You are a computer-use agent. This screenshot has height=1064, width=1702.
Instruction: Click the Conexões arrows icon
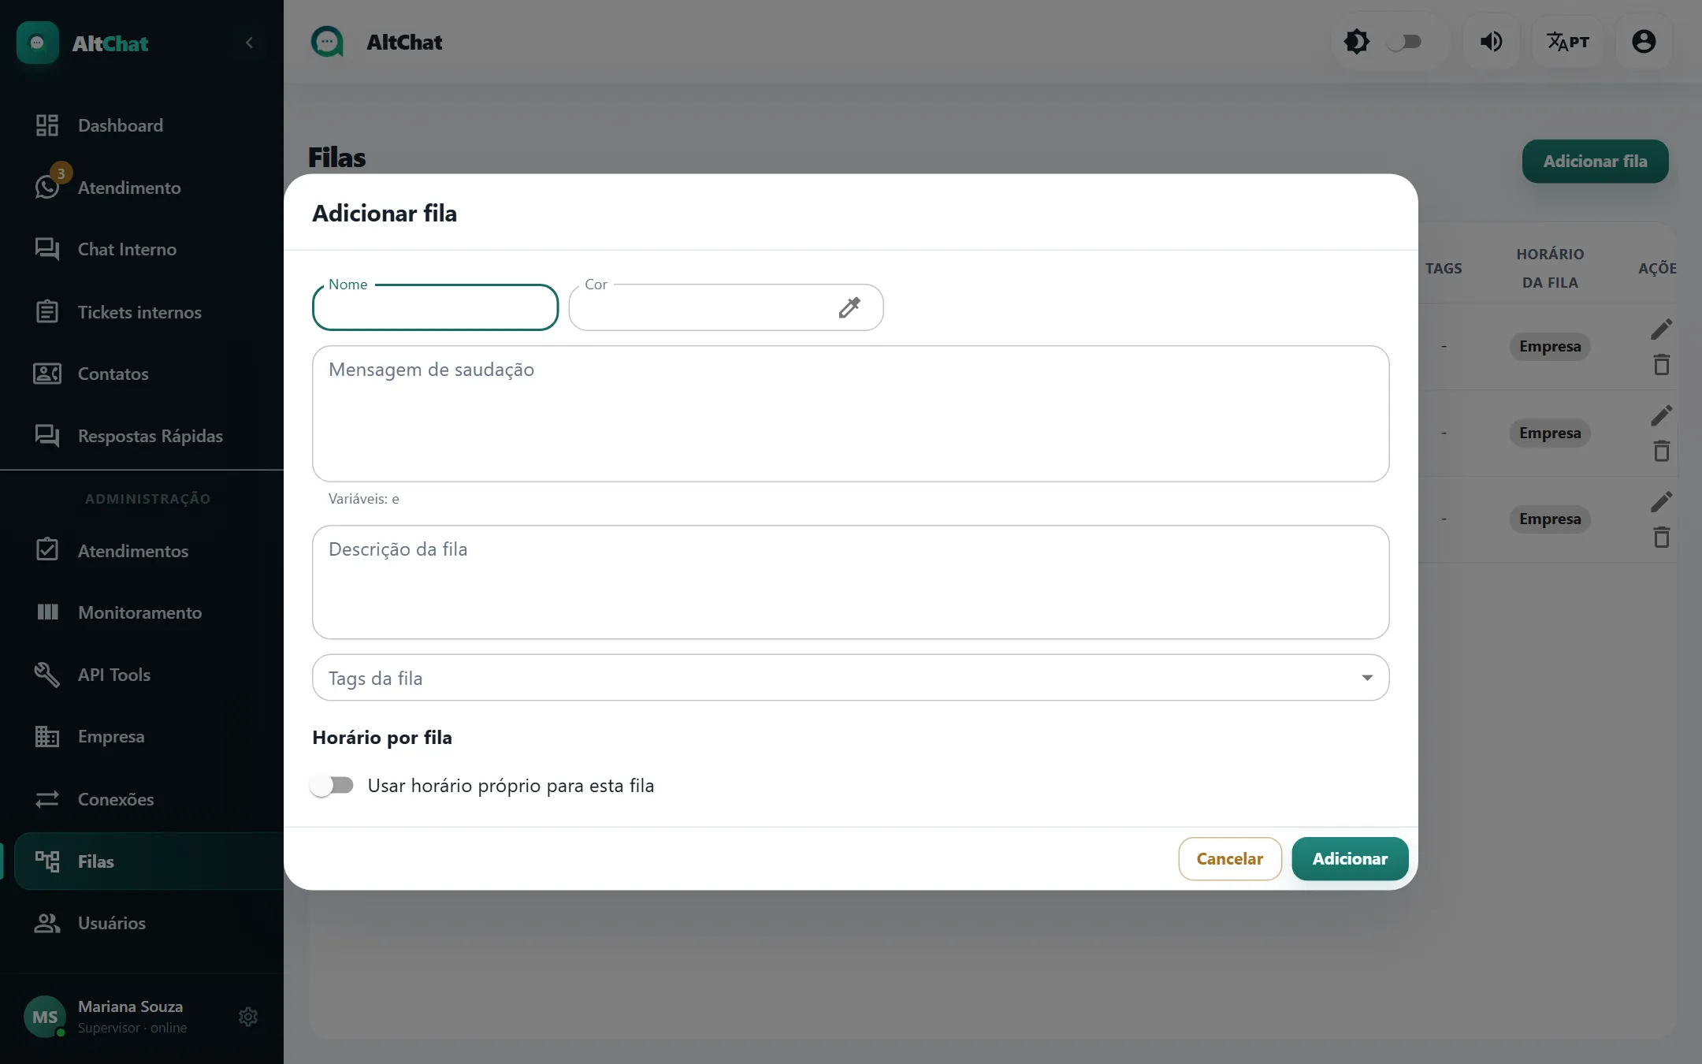click(x=47, y=799)
